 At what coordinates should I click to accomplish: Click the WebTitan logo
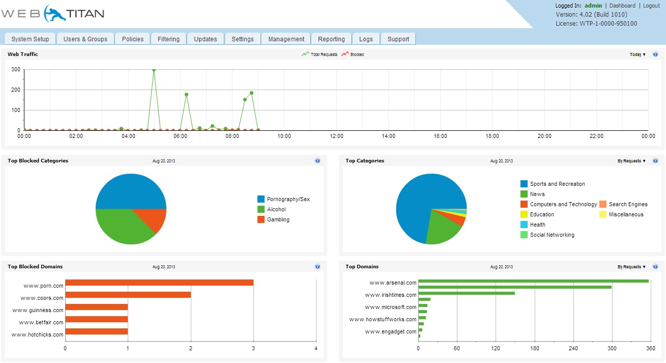[52, 14]
